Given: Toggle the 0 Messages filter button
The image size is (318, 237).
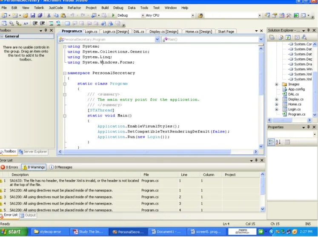Looking at the screenshot, I should tap(60, 167).
